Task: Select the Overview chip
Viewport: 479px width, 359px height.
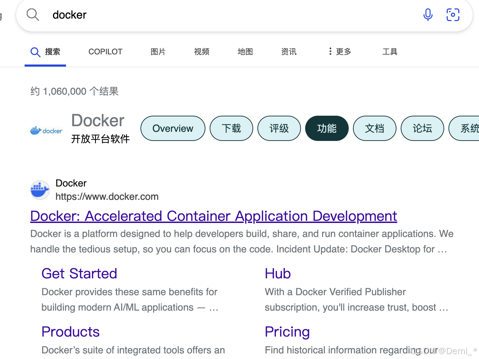Action: tap(173, 128)
